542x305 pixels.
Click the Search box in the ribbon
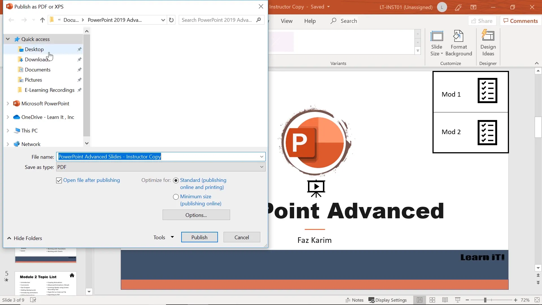344,21
